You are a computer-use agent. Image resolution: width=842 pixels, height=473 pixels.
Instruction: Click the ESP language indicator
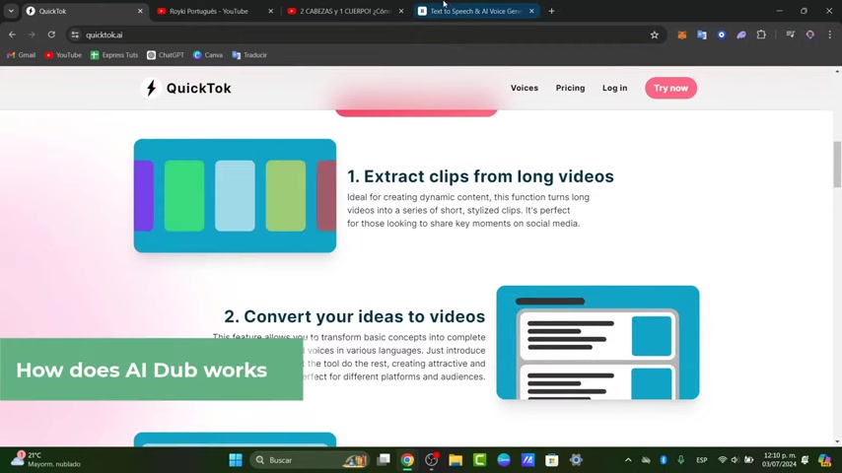(701, 460)
